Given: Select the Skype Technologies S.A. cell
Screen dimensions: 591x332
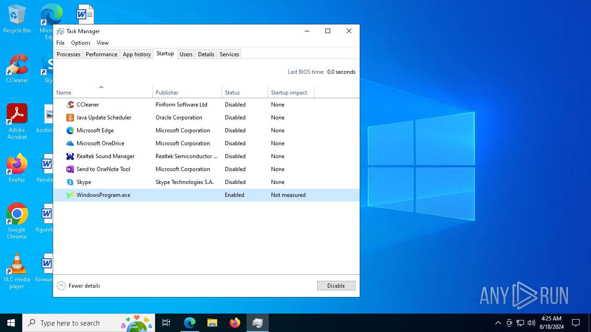Looking at the screenshot, I should pos(185,182).
